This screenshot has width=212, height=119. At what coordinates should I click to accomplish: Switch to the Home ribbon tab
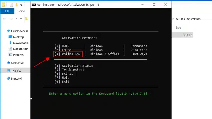click(21, 11)
